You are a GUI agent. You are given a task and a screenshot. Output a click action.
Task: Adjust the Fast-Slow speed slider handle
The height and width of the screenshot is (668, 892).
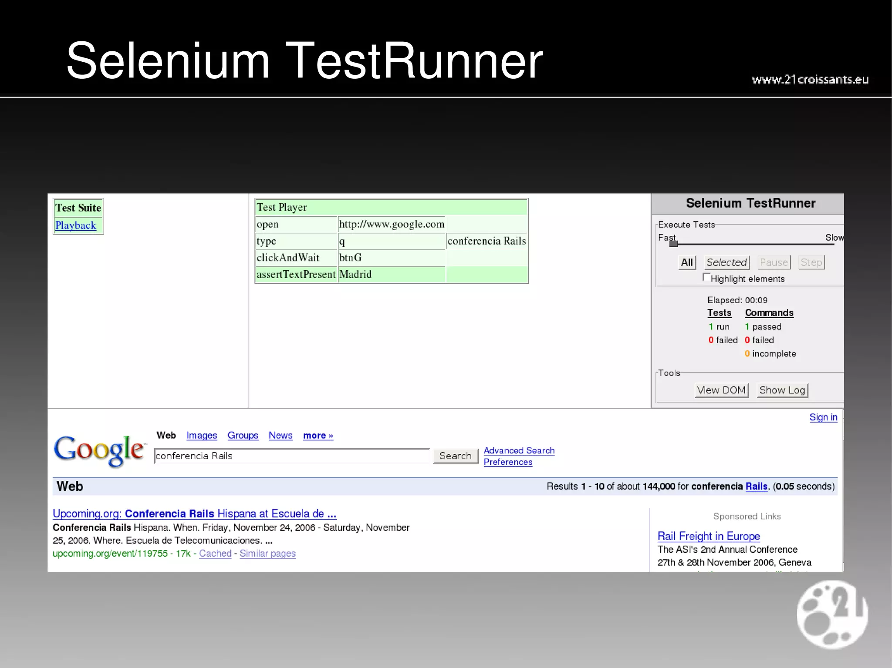pyautogui.click(x=673, y=244)
